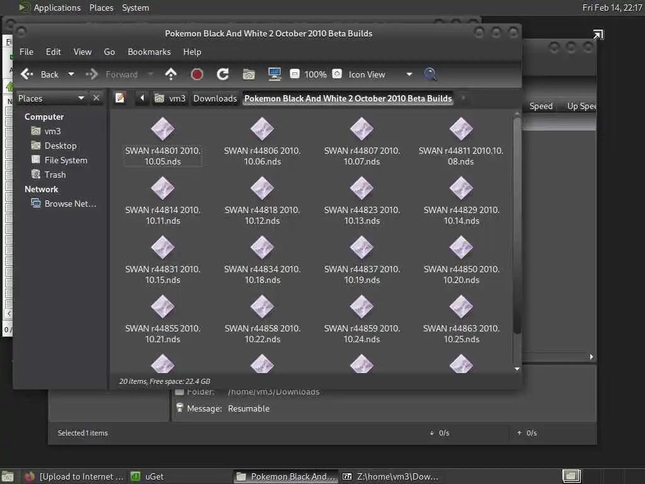Click scrollbar down arrow in file view
Screen dimensions: 645x484
517,369
